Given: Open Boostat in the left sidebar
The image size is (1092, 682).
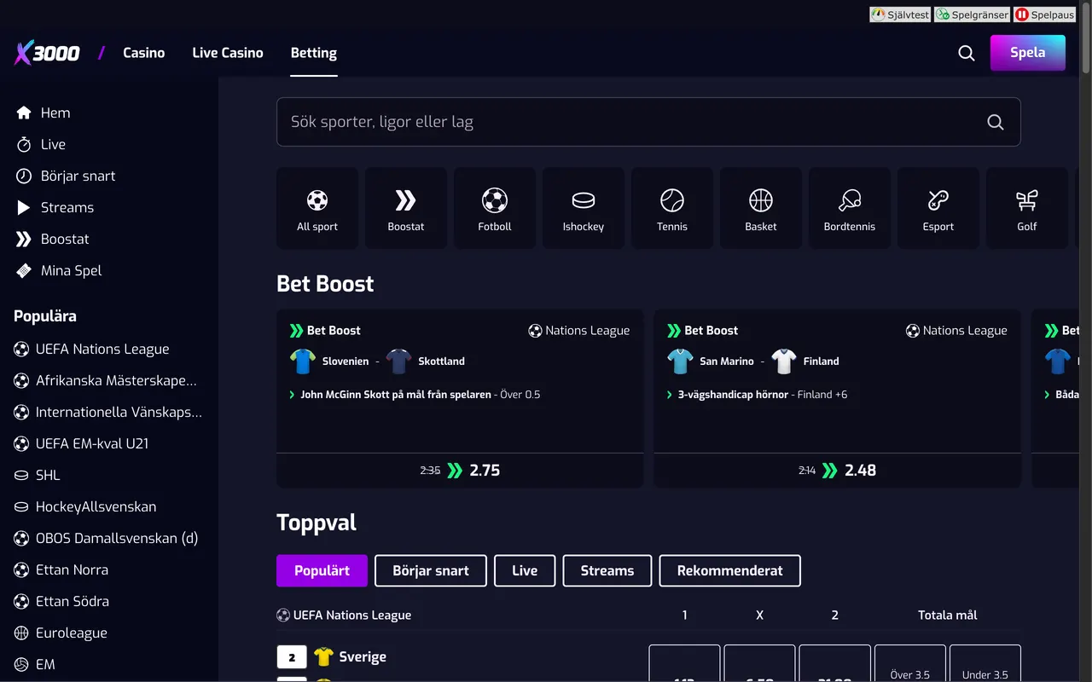Looking at the screenshot, I should (52, 239).
